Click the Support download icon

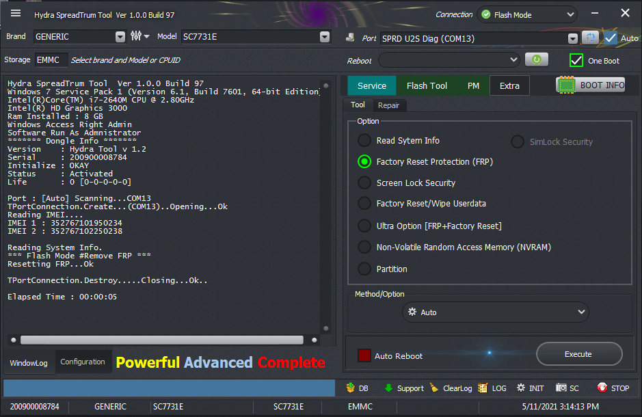(x=388, y=388)
